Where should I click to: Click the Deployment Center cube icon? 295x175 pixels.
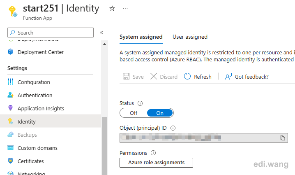(11, 51)
